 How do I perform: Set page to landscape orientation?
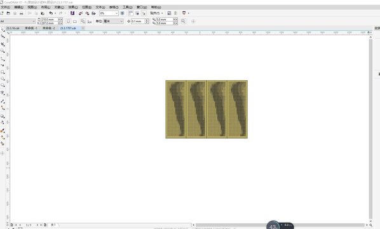point(75,22)
